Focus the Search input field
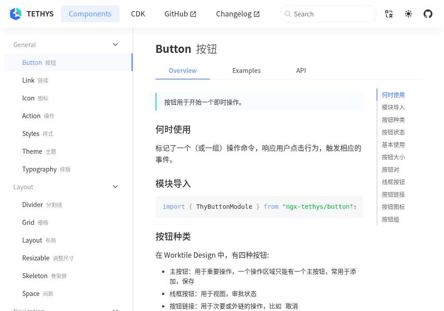This screenshot has width=444, height=311. click(x=328, y=14)
